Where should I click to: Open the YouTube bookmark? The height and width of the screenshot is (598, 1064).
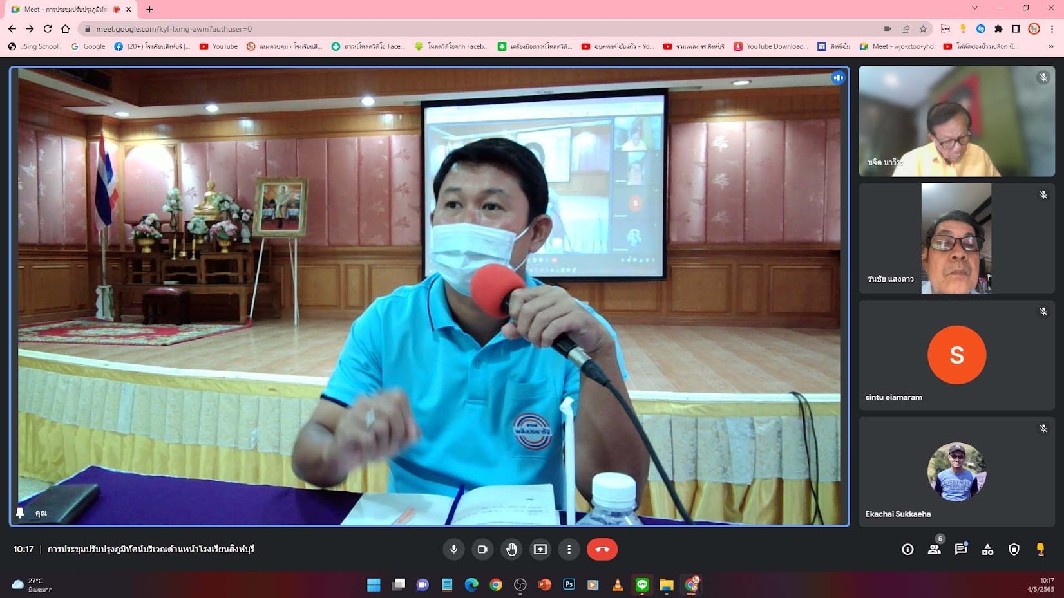coord(219,46)
